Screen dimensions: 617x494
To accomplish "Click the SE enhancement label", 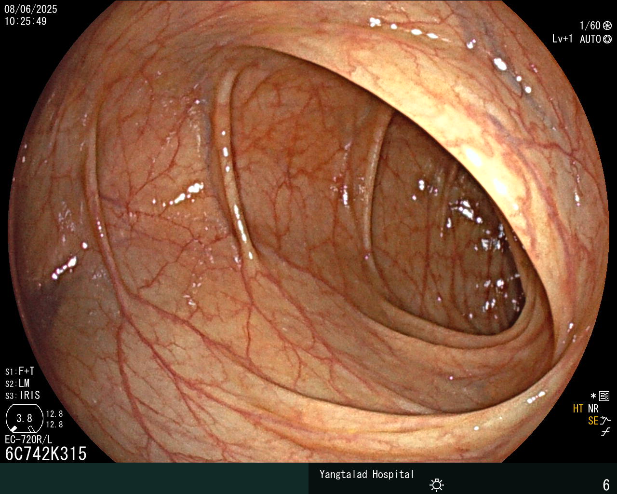I will pos(593,421).
